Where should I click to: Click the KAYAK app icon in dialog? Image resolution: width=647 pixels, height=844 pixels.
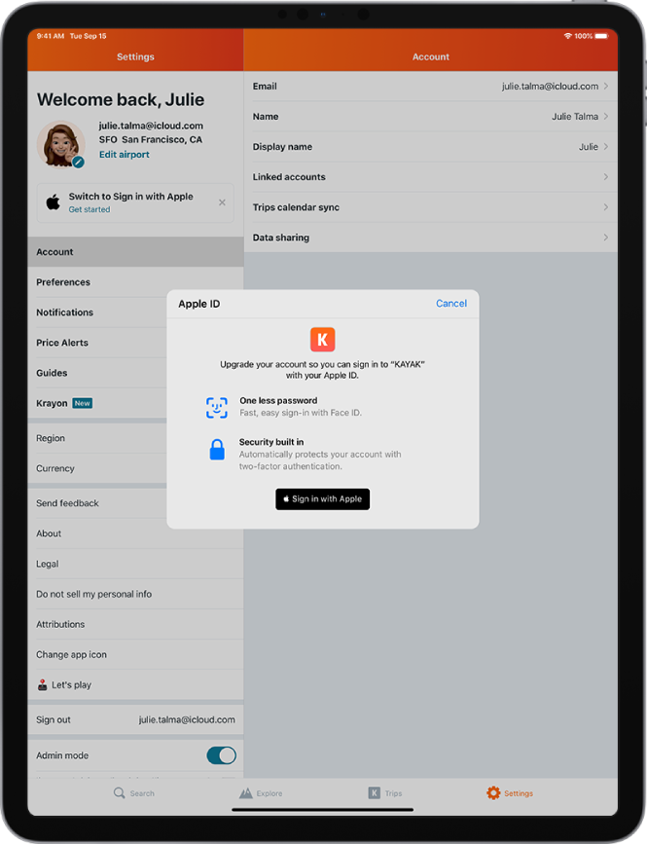tap(323, 339)
